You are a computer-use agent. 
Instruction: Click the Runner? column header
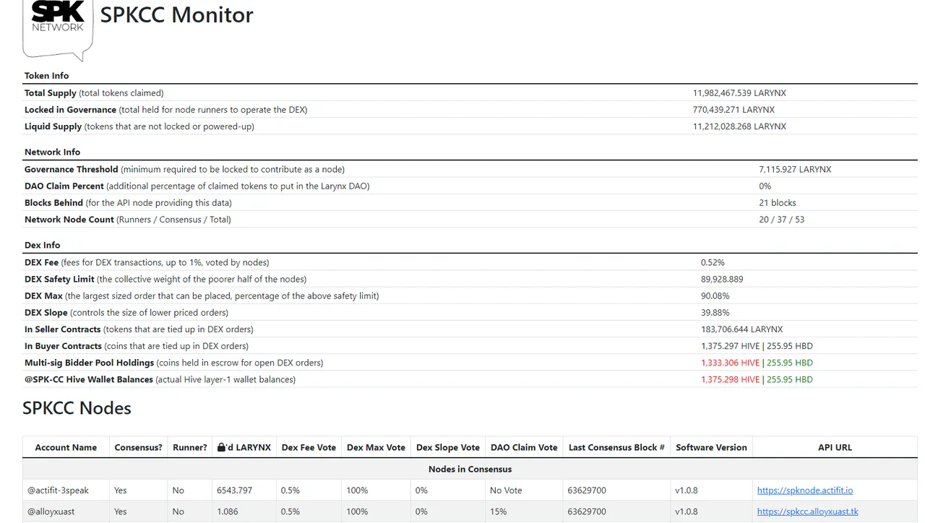pos(190,447)
